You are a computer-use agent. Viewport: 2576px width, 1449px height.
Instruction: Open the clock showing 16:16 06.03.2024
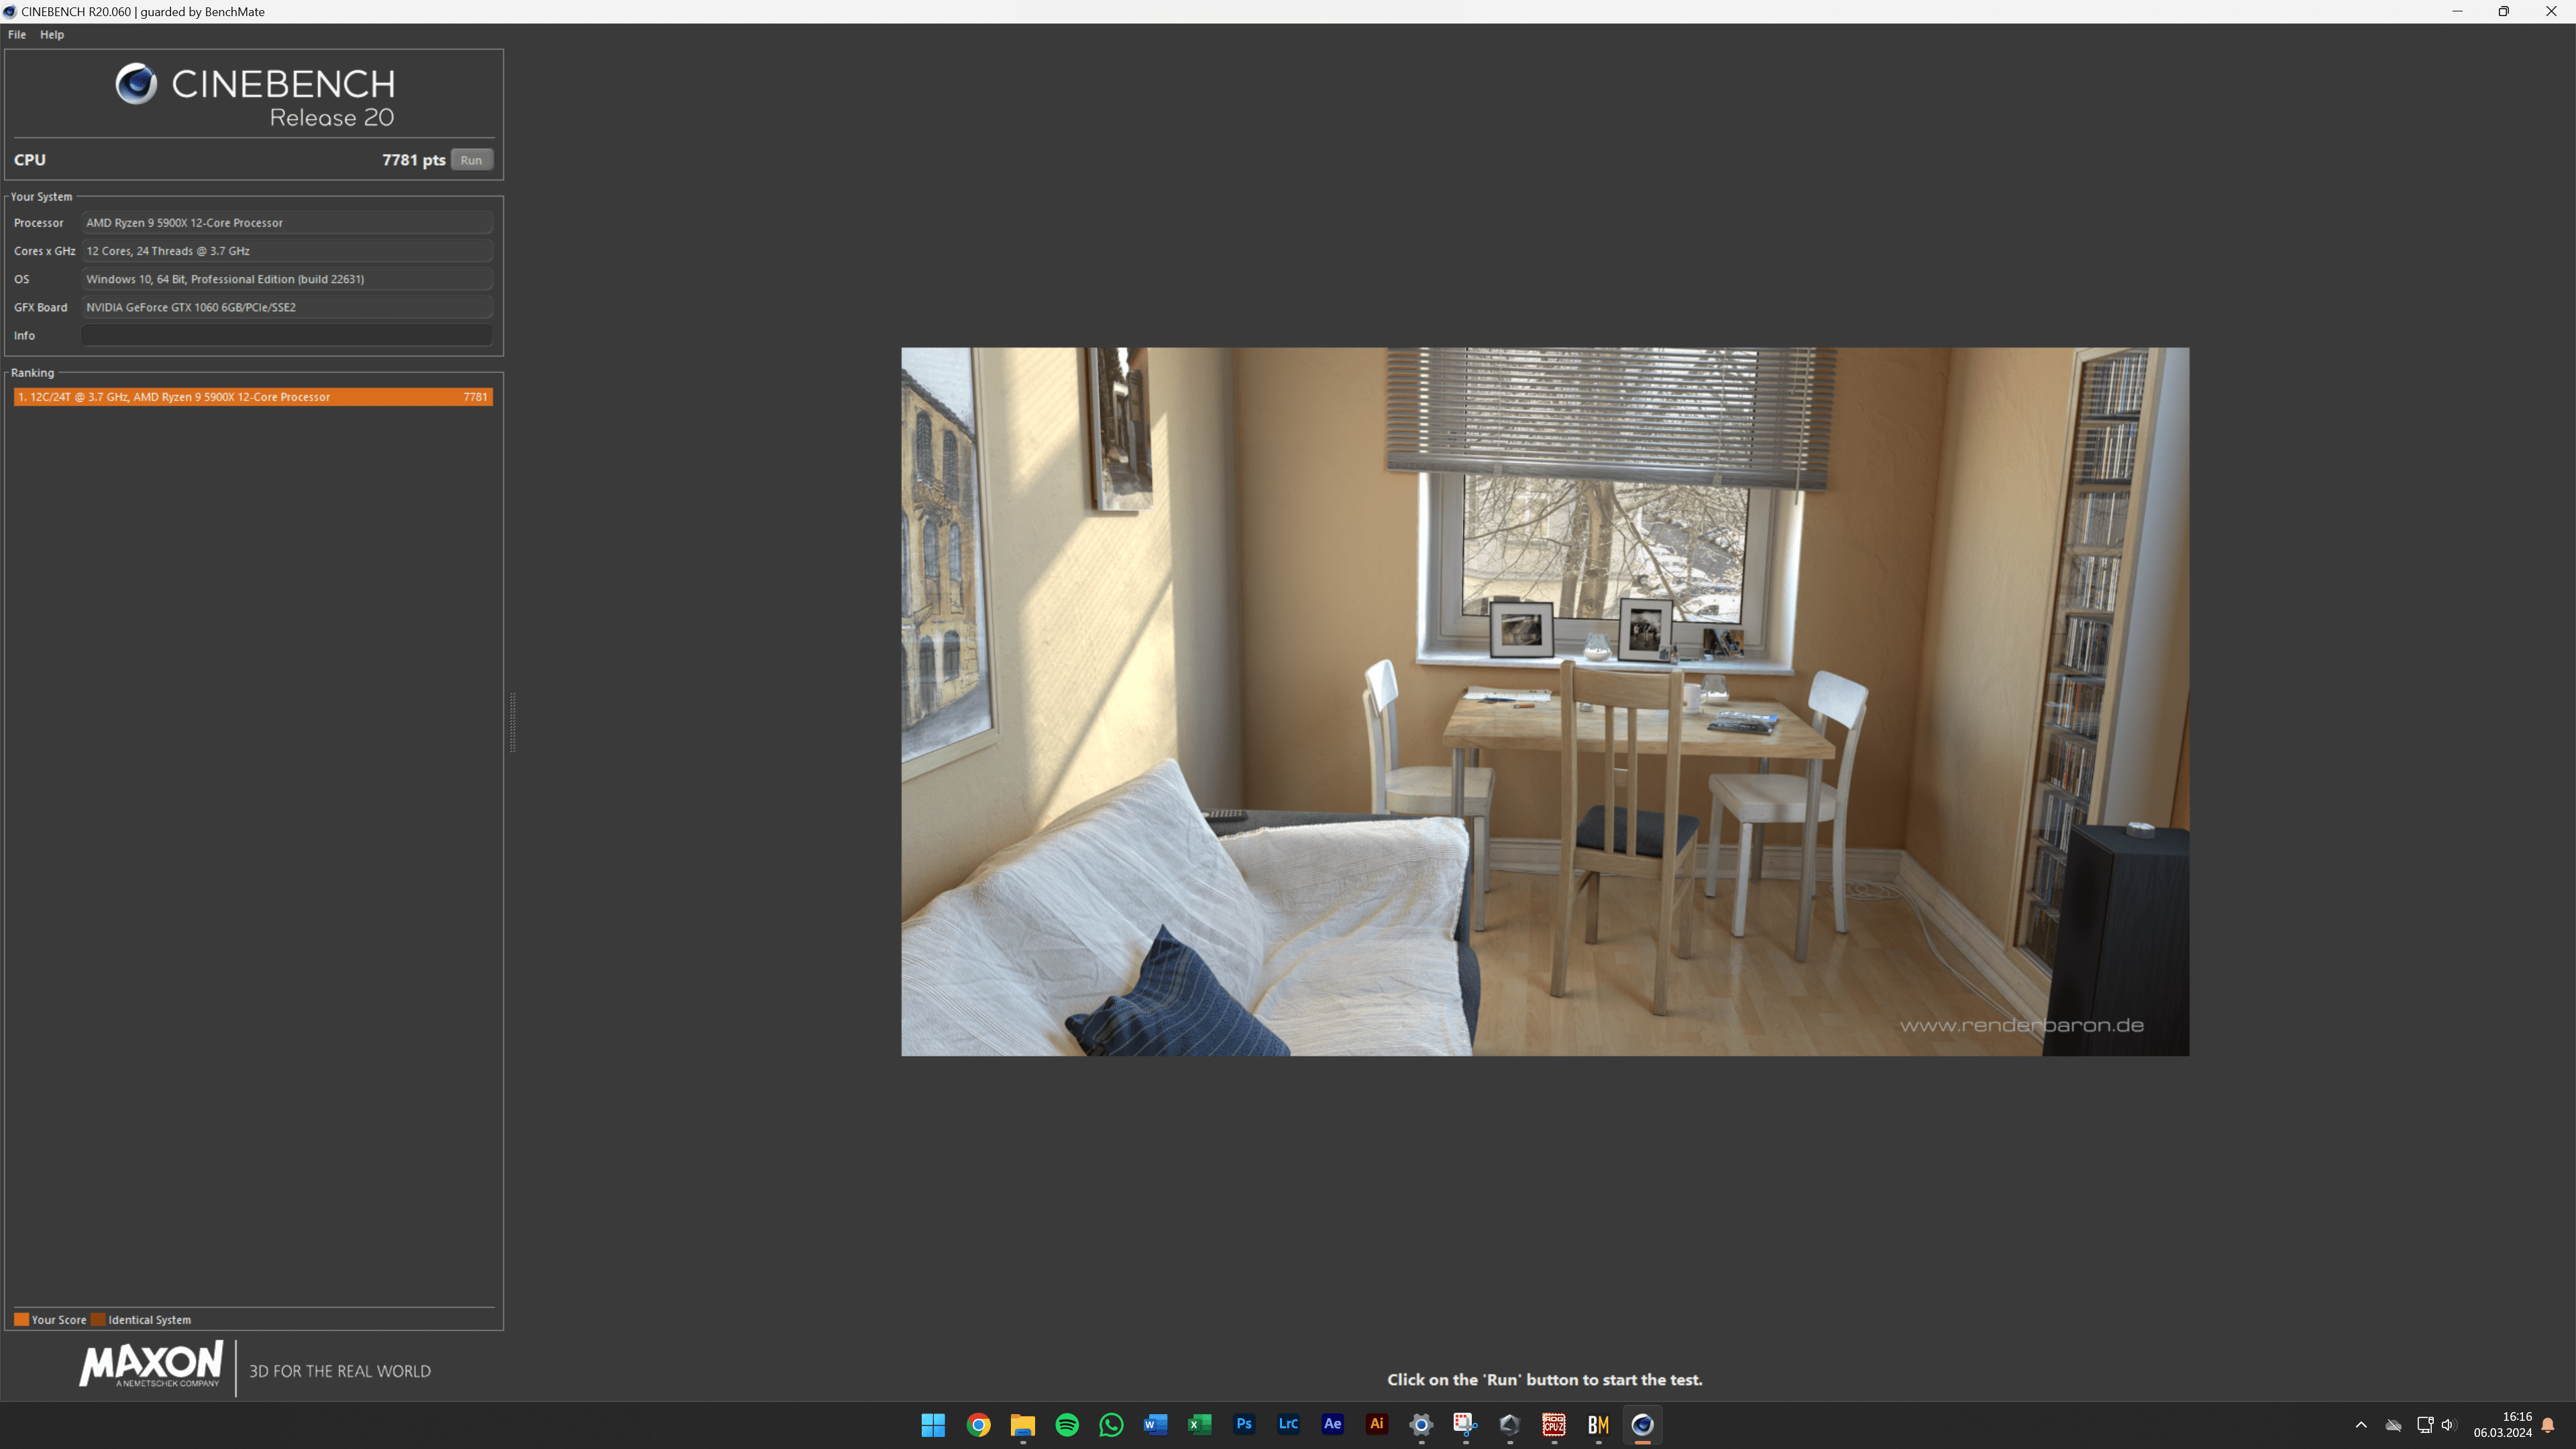2503,1425
